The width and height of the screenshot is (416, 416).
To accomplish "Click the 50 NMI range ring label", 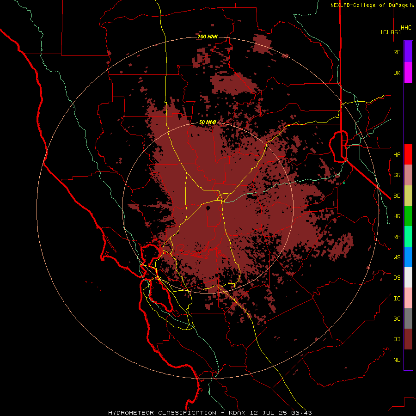I will point(208,122).
